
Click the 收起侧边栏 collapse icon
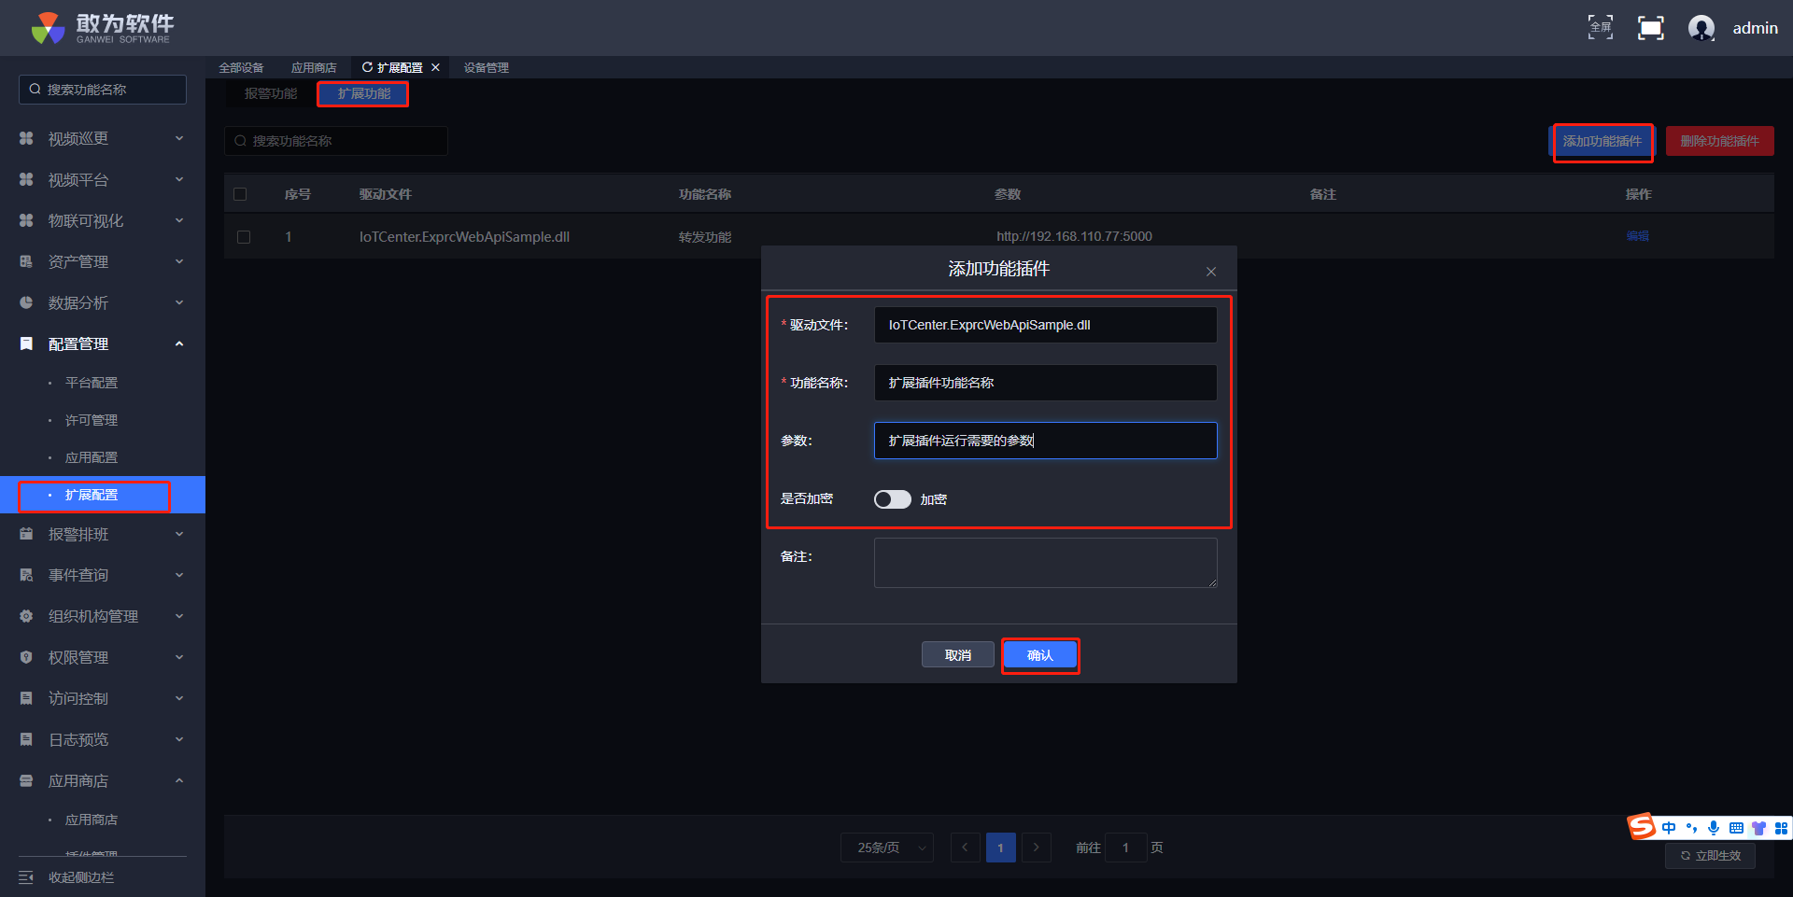[26, 877]
